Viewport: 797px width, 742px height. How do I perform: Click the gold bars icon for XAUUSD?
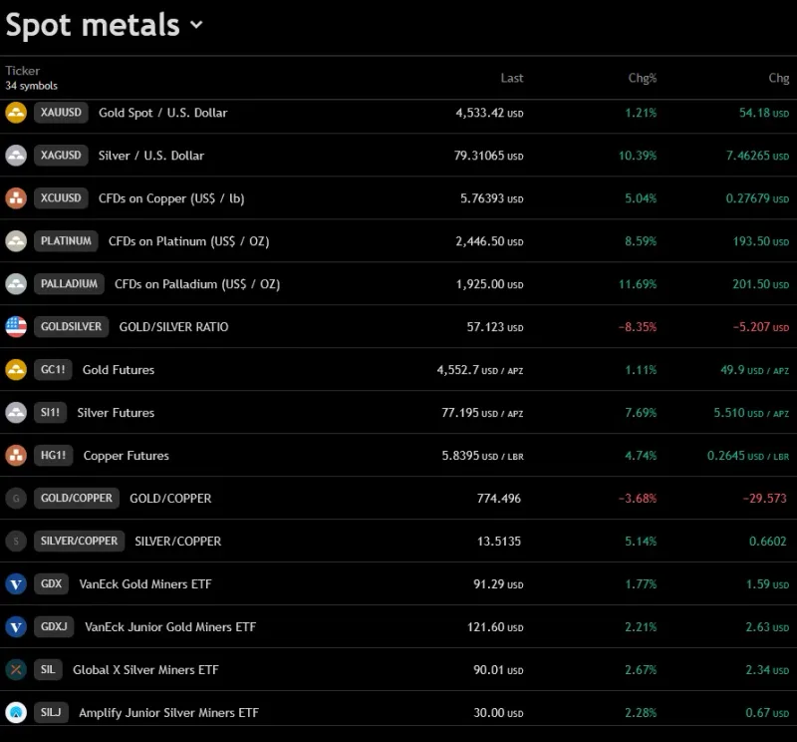pyautogui.click(x=16, y=113)
